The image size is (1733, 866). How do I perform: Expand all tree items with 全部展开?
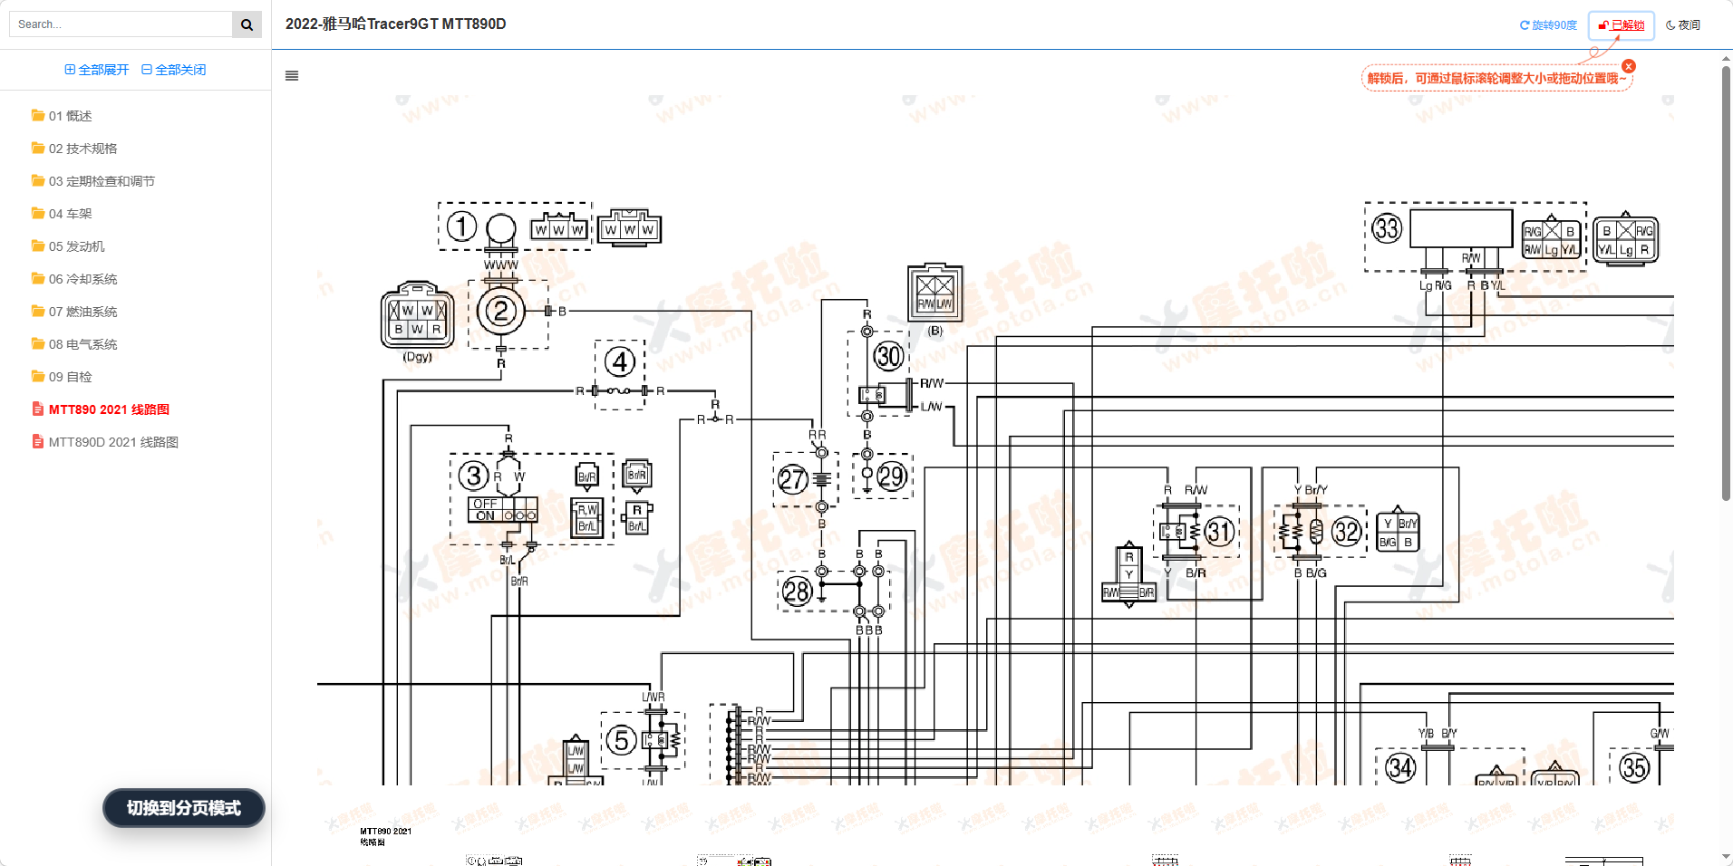97,70
